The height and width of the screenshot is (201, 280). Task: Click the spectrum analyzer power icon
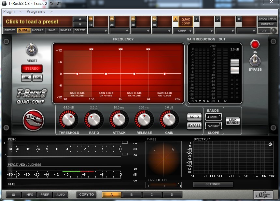coord(270,144)
